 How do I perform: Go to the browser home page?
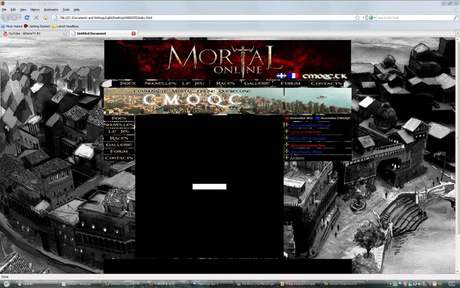coord(46,18)
